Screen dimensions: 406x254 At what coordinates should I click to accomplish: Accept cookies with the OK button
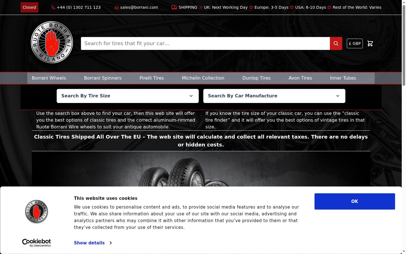coord(355,202)
